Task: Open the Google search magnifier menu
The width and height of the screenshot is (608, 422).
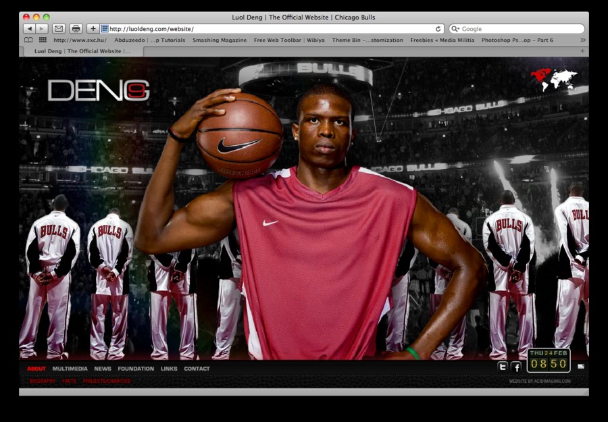Action: pyautogui.click(x=455, y=28)
